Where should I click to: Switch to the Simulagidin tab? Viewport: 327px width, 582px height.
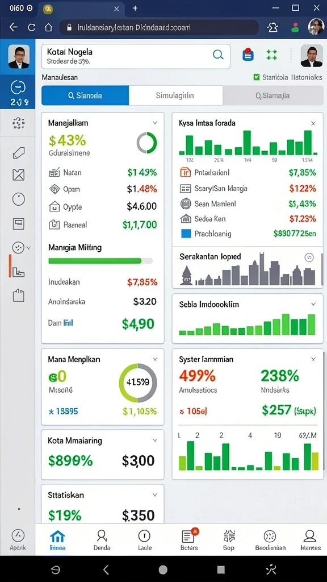[x=176, y=95]
